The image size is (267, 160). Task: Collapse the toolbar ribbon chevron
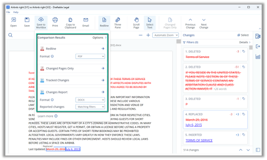tap(260, 29)
